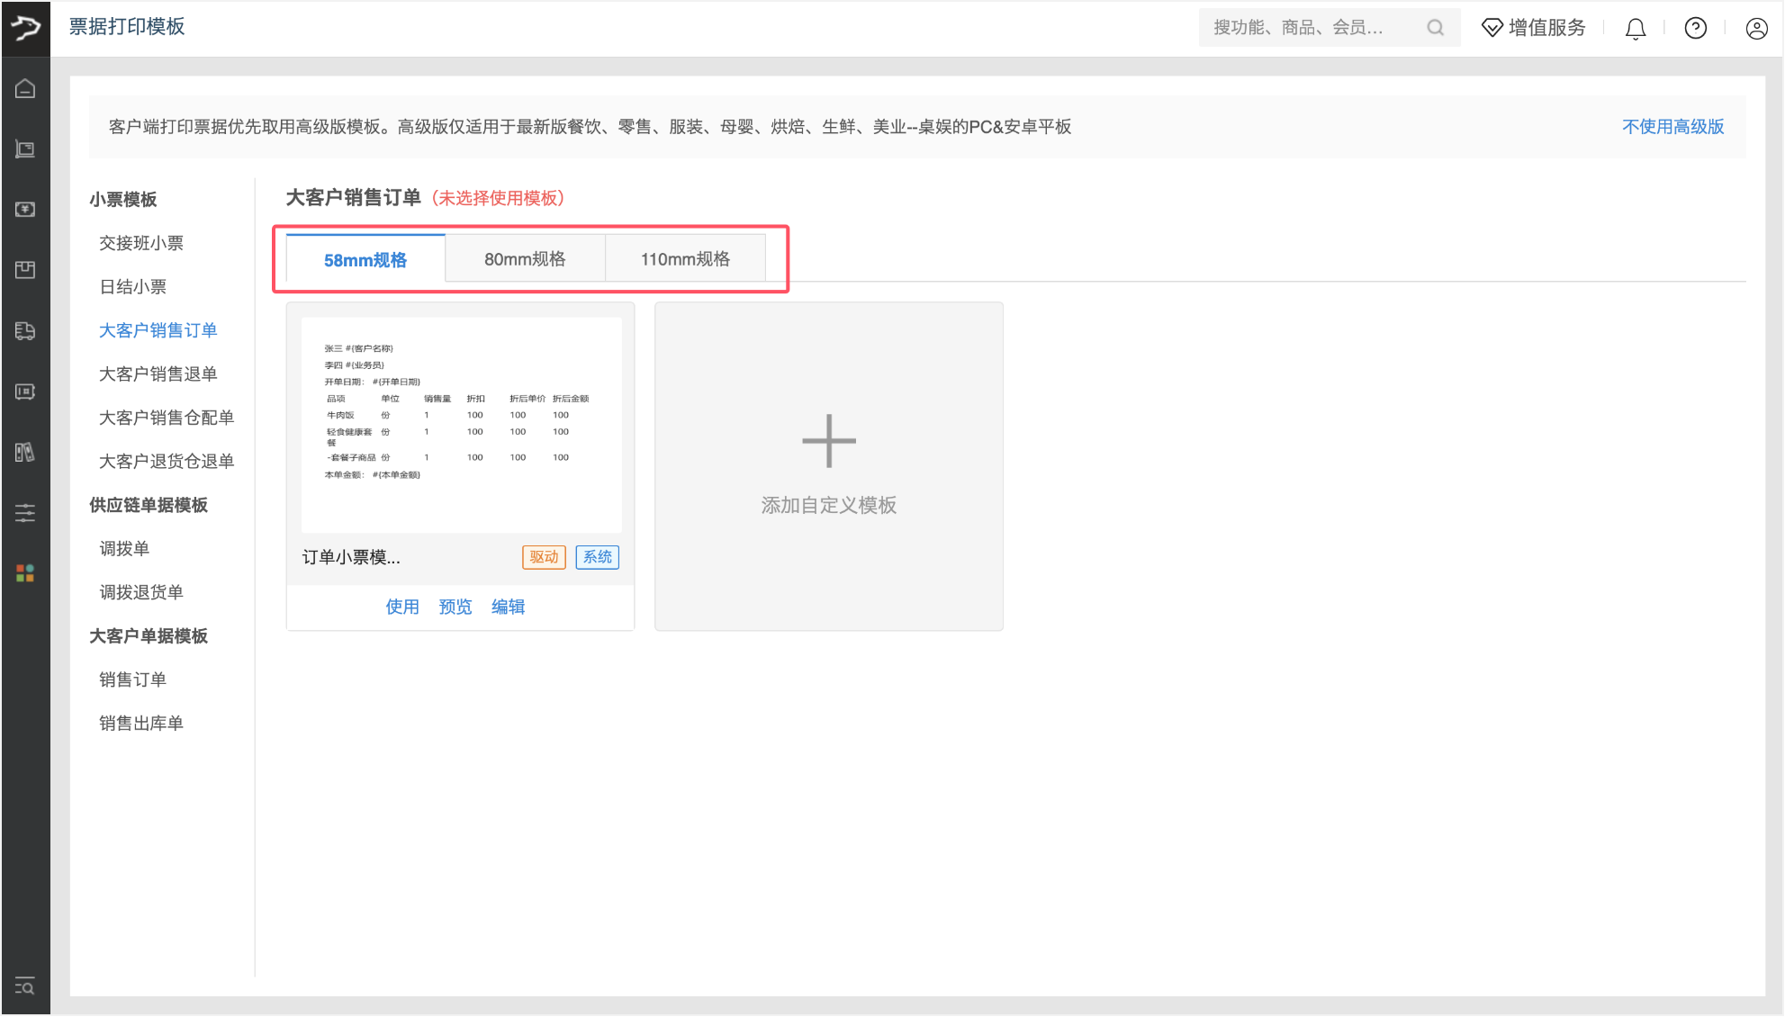Image resolution: width=1785 pixels, height=1017 pixels.
Task: Click the help question mark icon
Action: pos(1696,29)
